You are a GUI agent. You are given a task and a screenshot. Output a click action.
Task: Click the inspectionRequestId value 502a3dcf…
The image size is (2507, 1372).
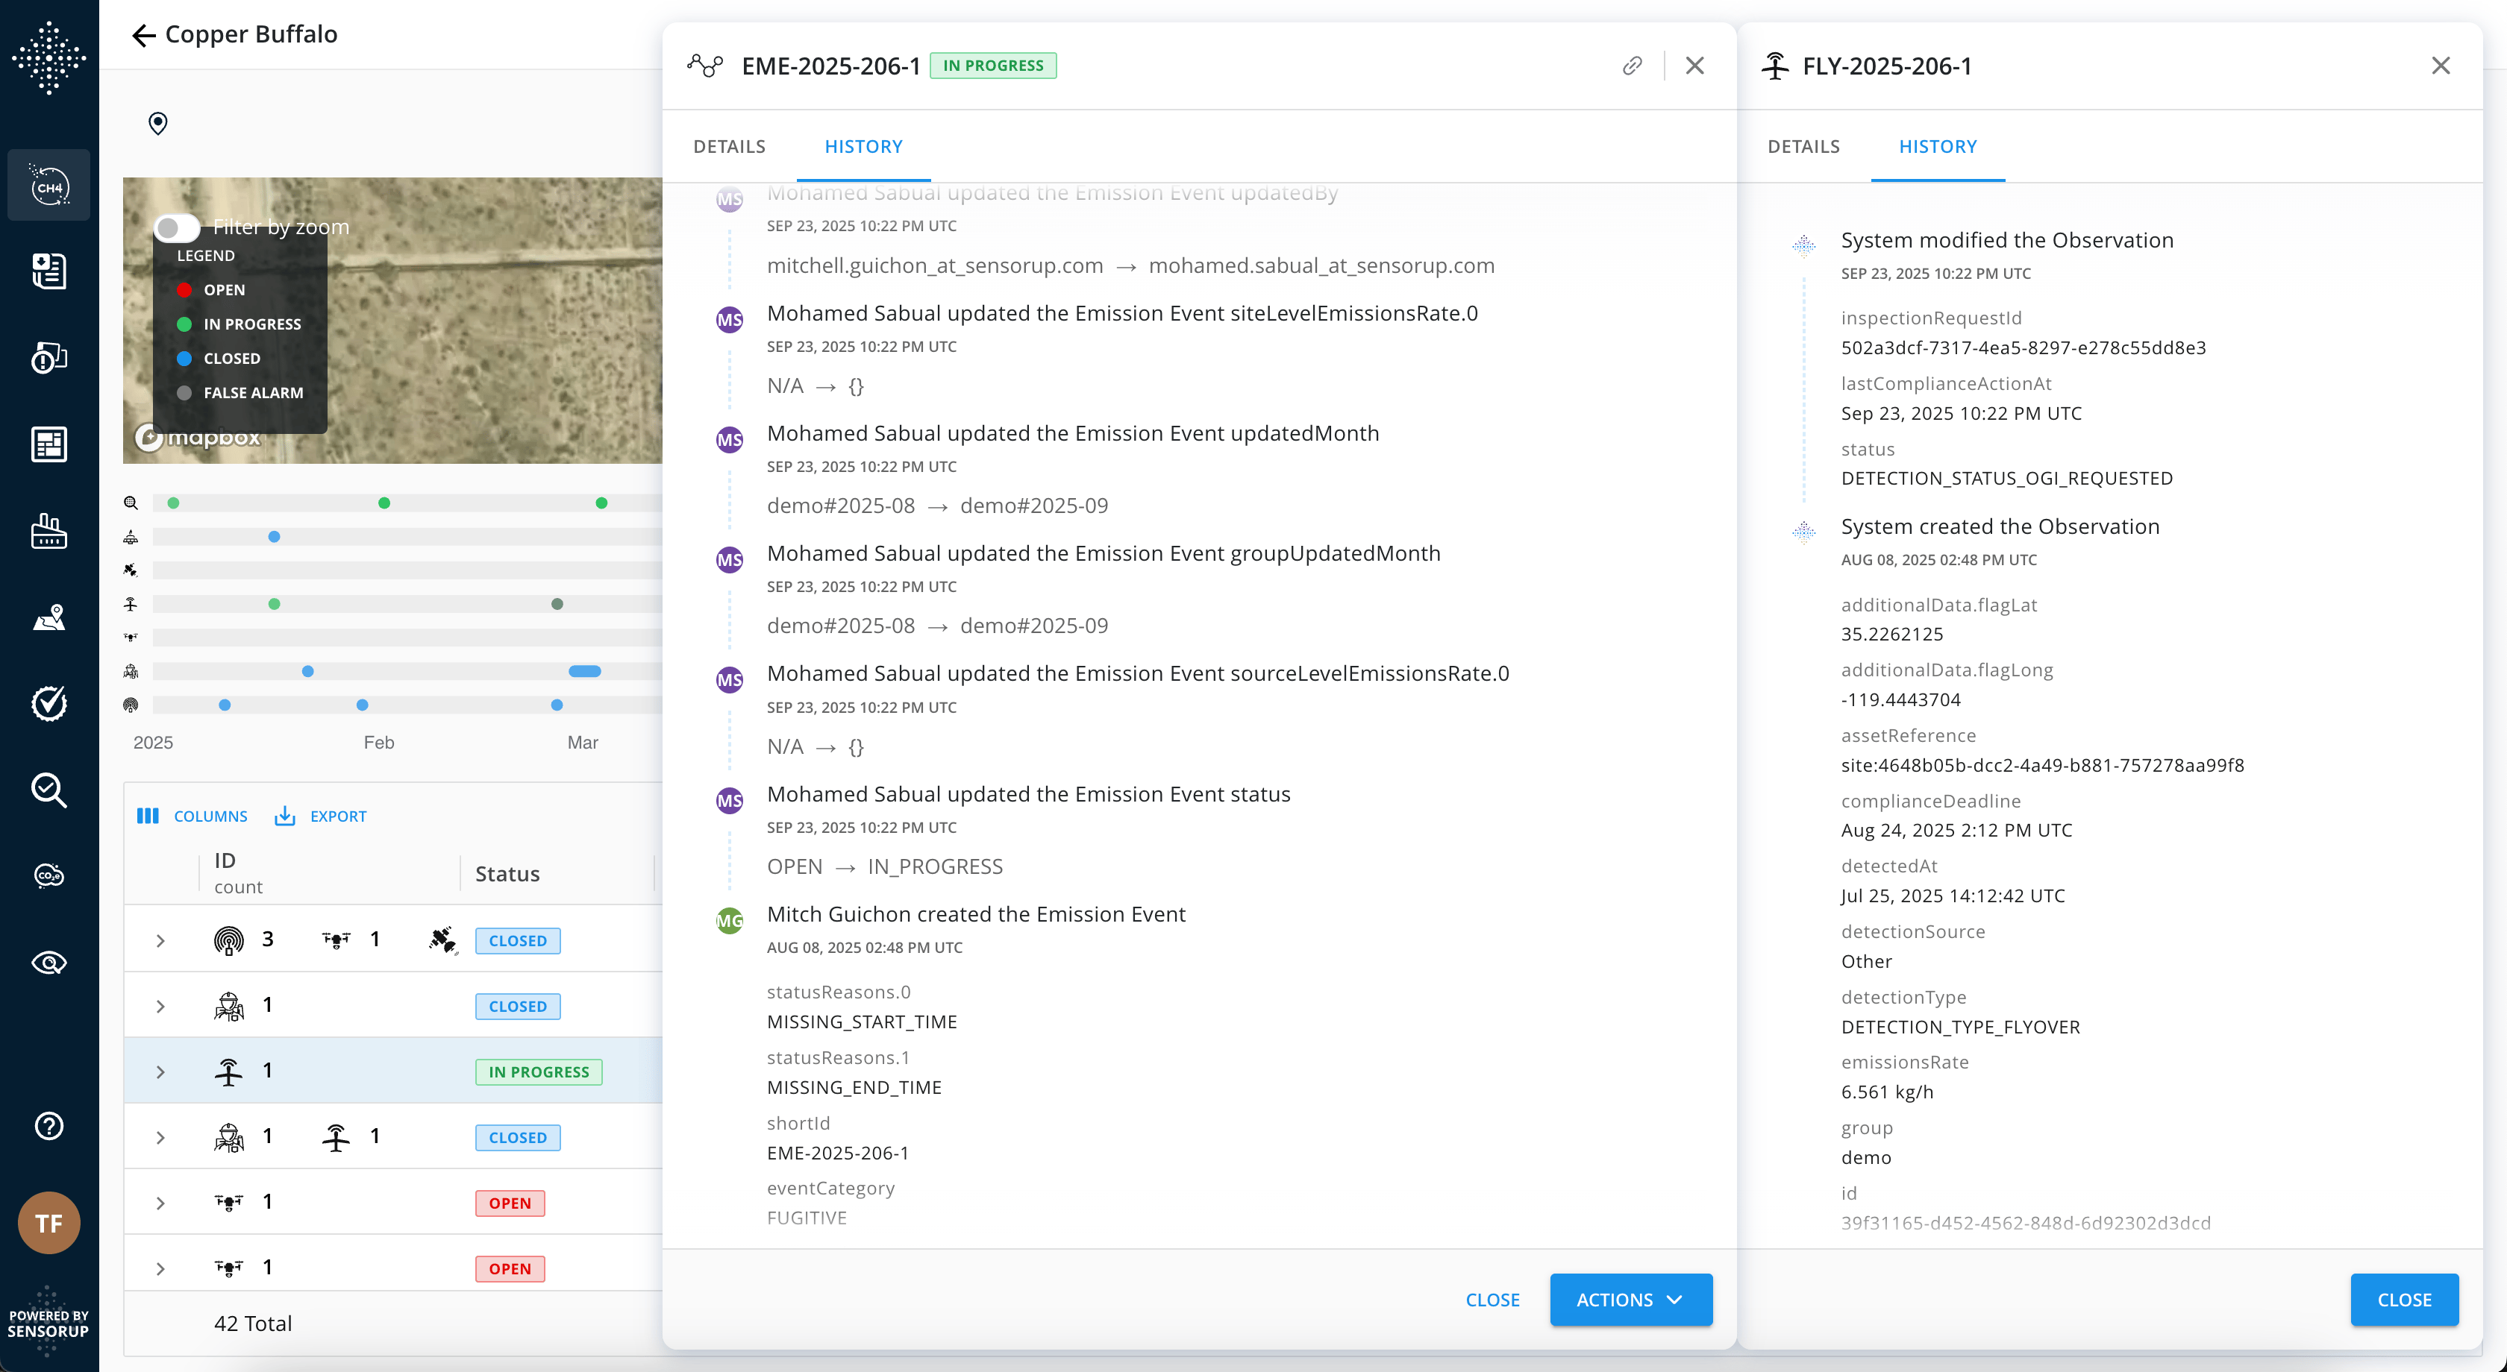(2024, 347)
